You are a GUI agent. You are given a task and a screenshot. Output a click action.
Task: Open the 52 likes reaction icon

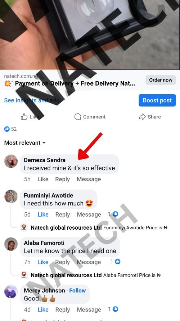pyautogui.click(x=7, y=129)
